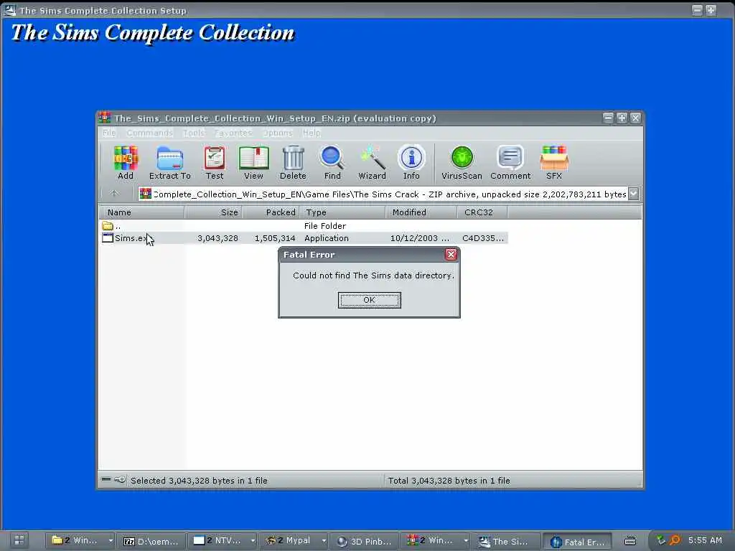
Task: Open the Tools menu
Action: pos(194,133)
